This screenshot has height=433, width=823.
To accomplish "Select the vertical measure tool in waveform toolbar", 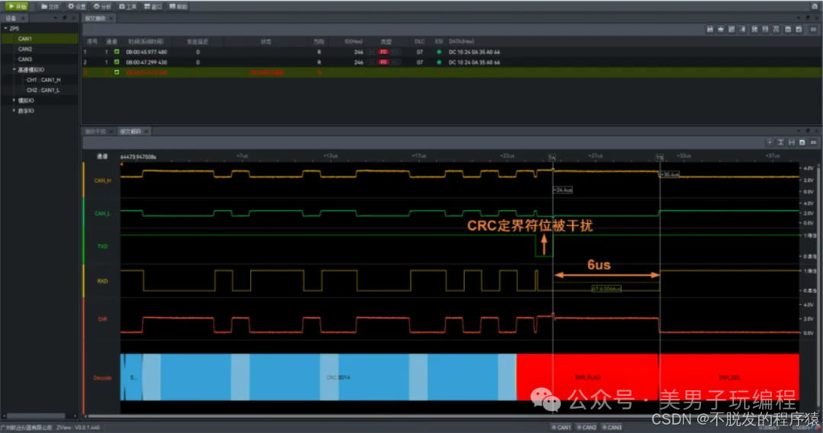I will pos(780,142).
